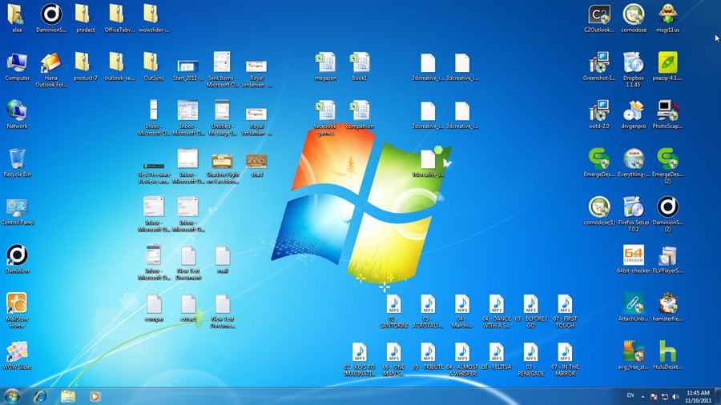This screenshot has height=405, width=721.
Task: Select the Control Panel desktop icon
Action: coord(17,208)
